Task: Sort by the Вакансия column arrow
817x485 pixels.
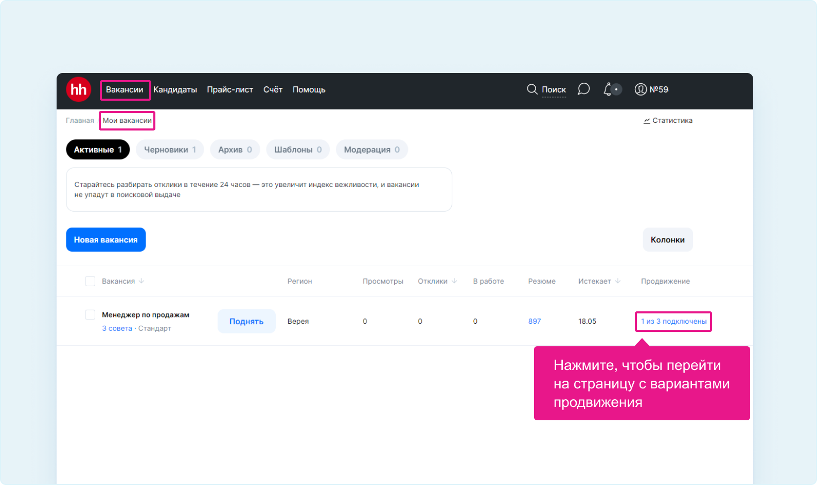Action: [x=141, y=281]
